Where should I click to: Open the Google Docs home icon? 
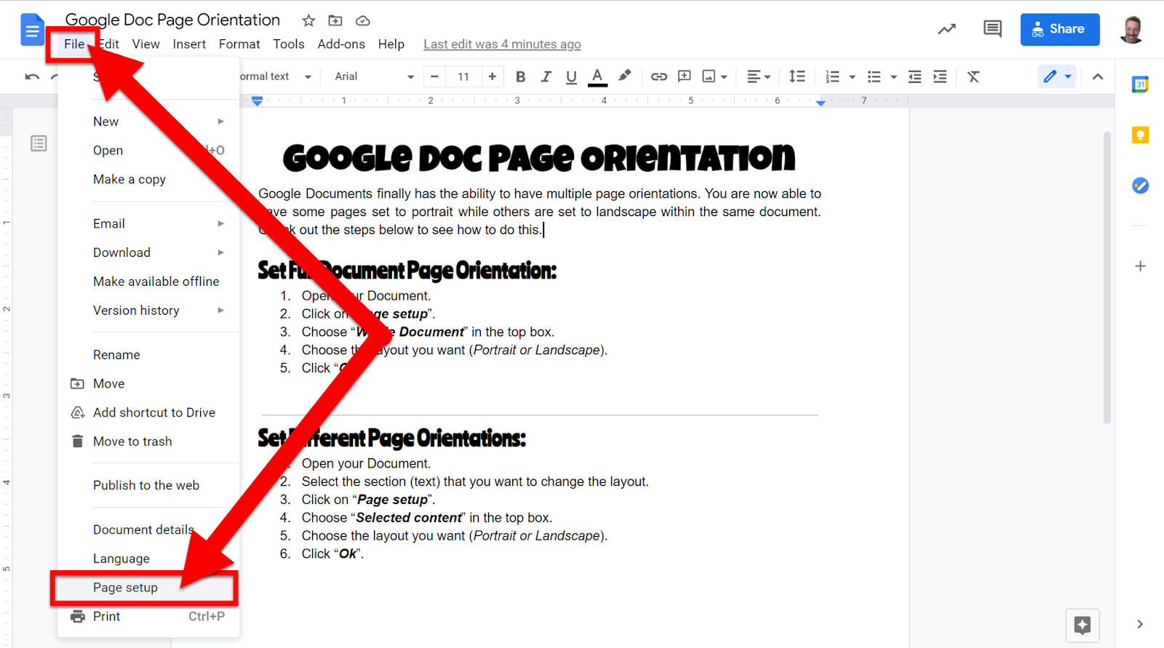[x=32, y=30]
